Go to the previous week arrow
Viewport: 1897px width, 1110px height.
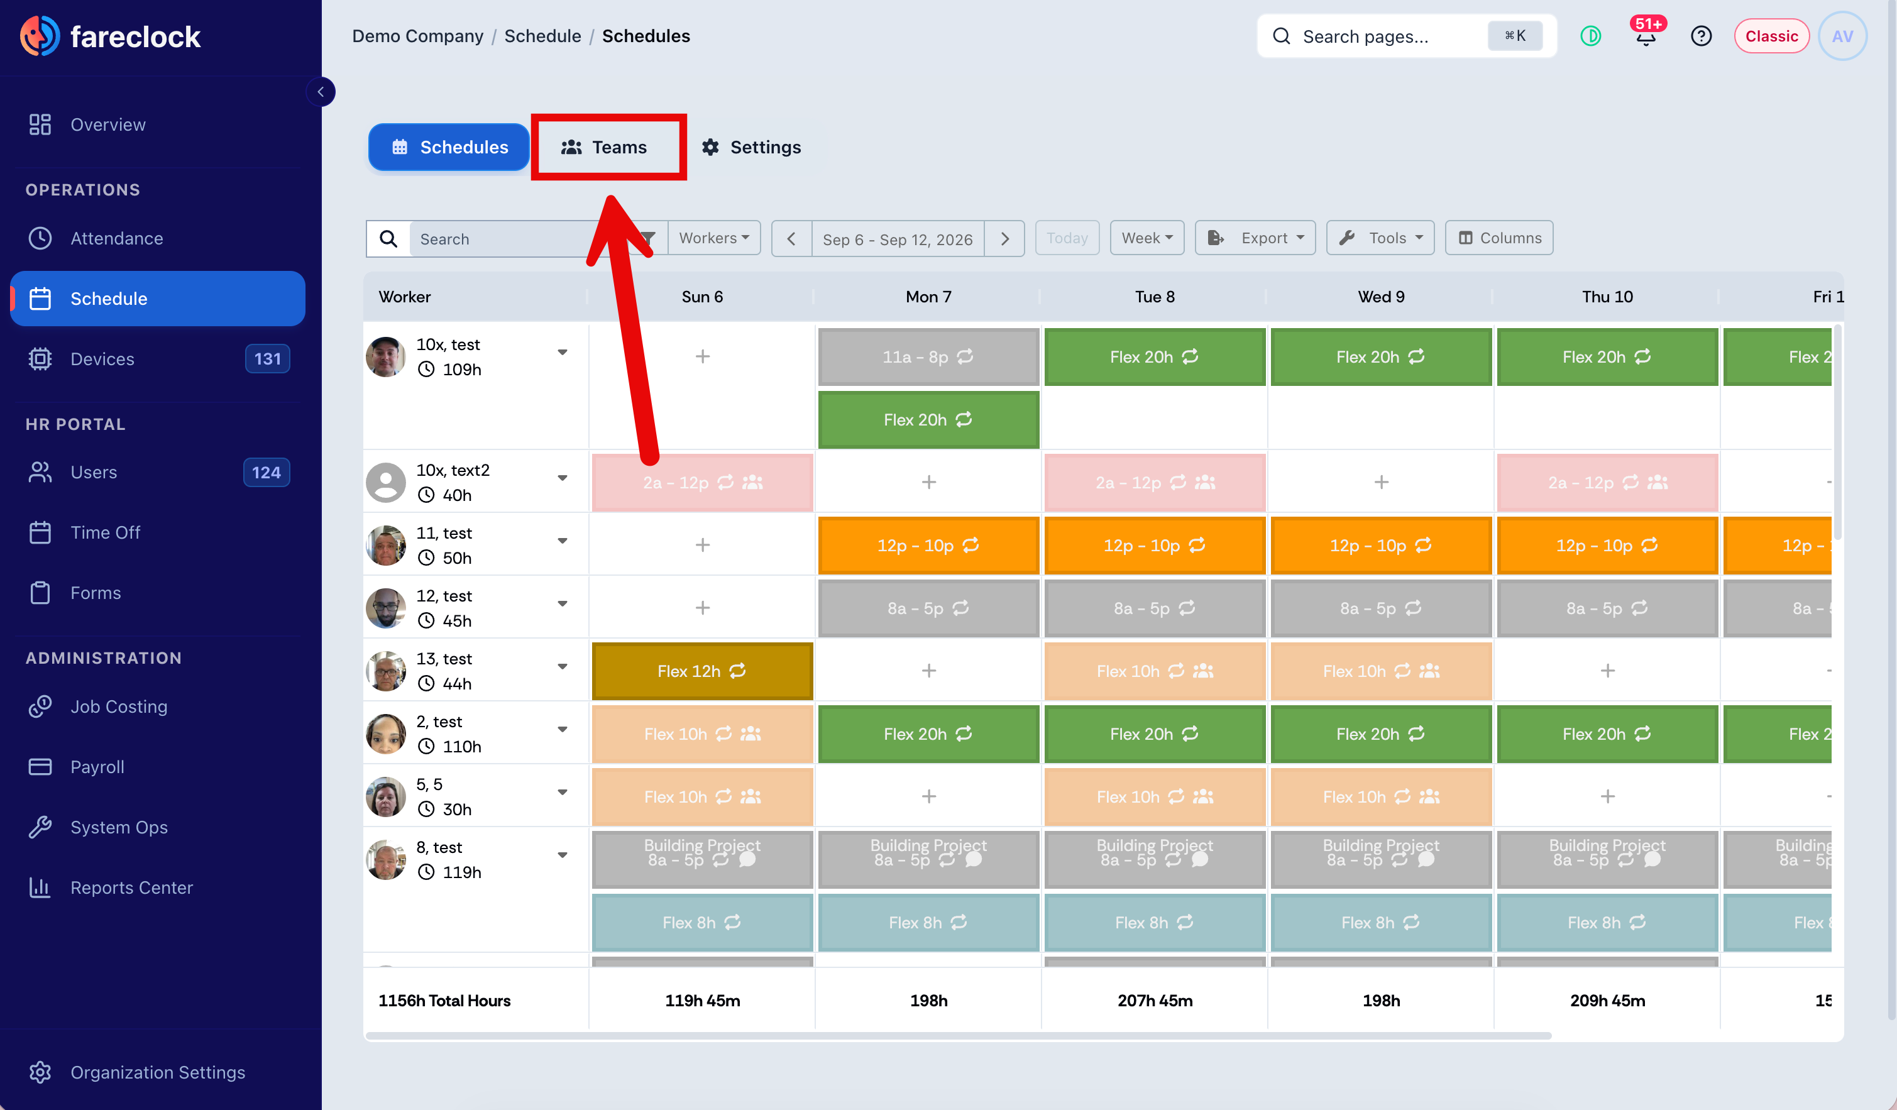tap(791, 239)
